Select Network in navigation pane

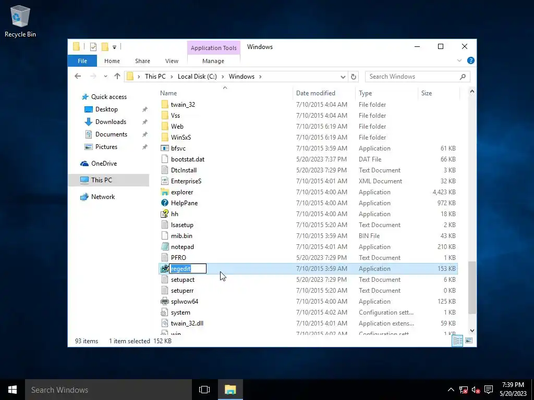(x=103, y=197)
